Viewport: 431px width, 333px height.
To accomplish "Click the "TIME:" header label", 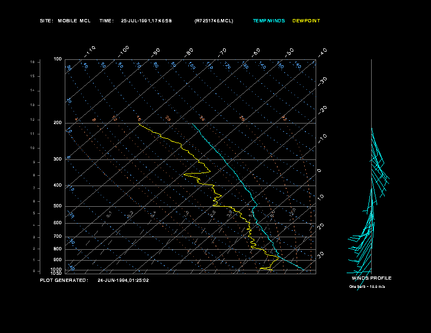I will (107, 21).
